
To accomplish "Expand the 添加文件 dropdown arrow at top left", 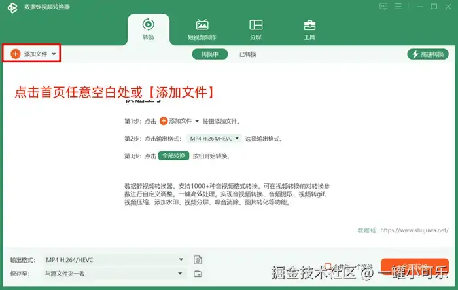I will [54, 54].
